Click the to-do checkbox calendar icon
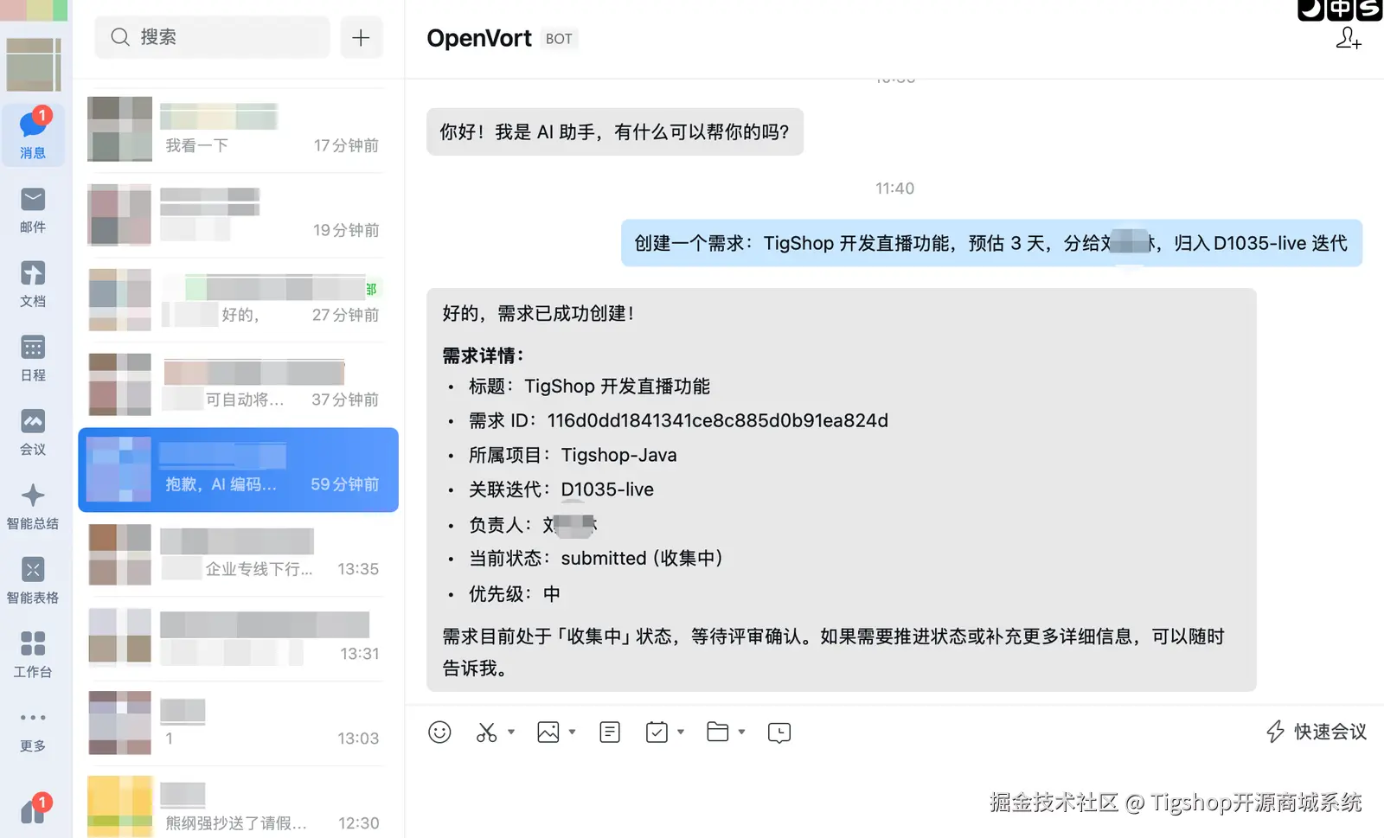The width and height of the screenshot is (1384, 838). point(657,732)
